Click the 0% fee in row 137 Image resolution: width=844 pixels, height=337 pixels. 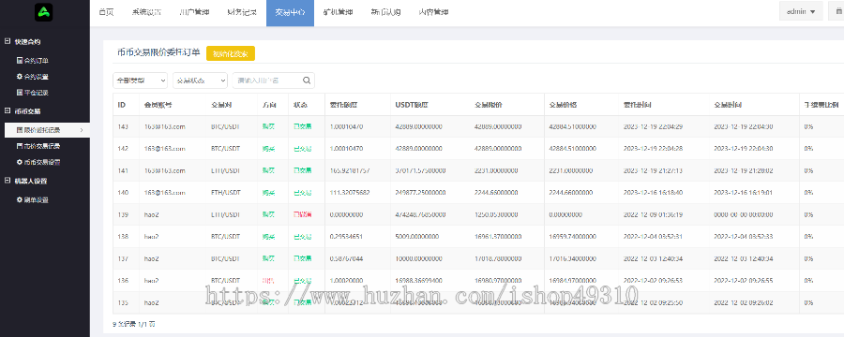click(808, 258)
